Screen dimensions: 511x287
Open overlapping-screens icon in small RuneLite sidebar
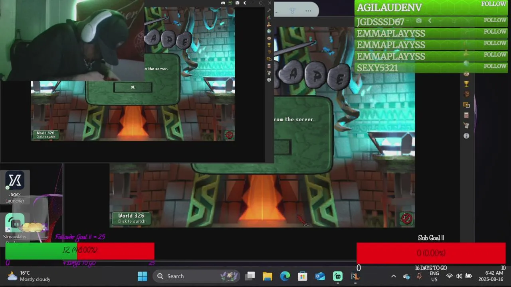coord(269,59)
